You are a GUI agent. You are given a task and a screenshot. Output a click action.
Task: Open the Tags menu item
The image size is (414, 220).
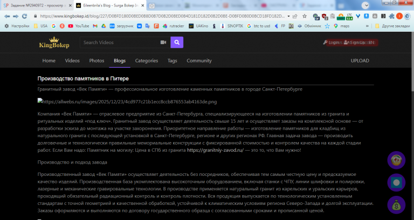(x=172, y=61)
